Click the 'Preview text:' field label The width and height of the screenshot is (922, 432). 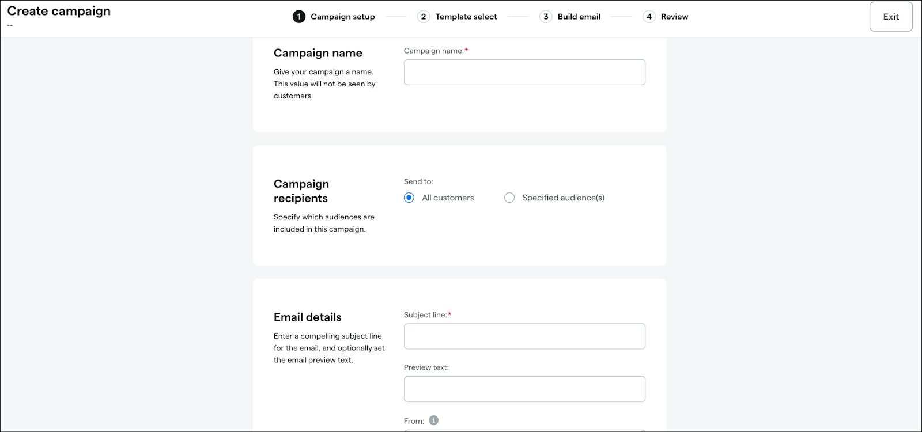click(x=426, y=367)
